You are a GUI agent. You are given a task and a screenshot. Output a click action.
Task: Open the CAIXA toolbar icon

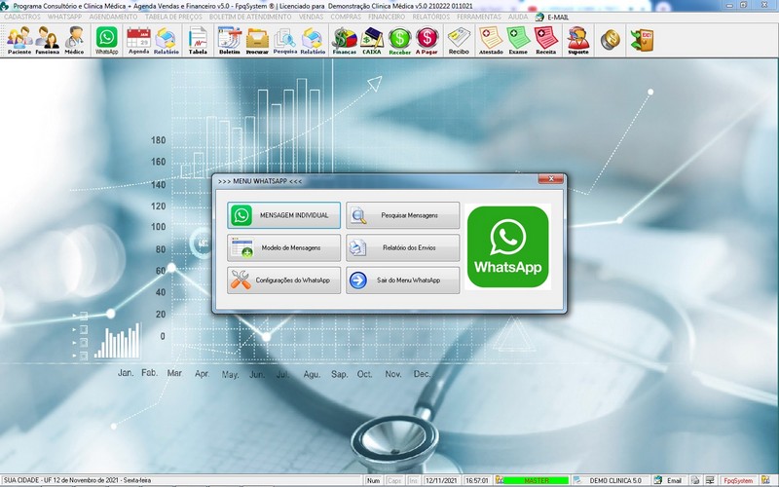372,40
